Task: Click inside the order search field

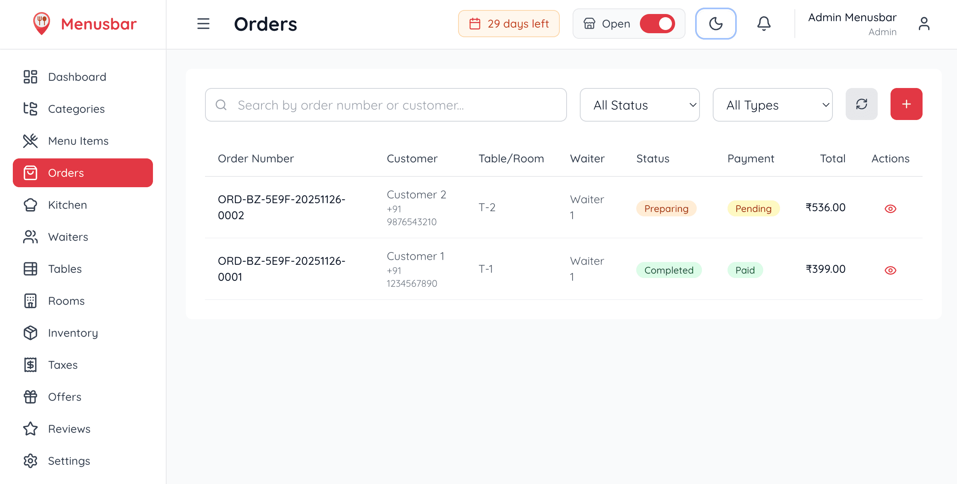Action: coord(384,105)
